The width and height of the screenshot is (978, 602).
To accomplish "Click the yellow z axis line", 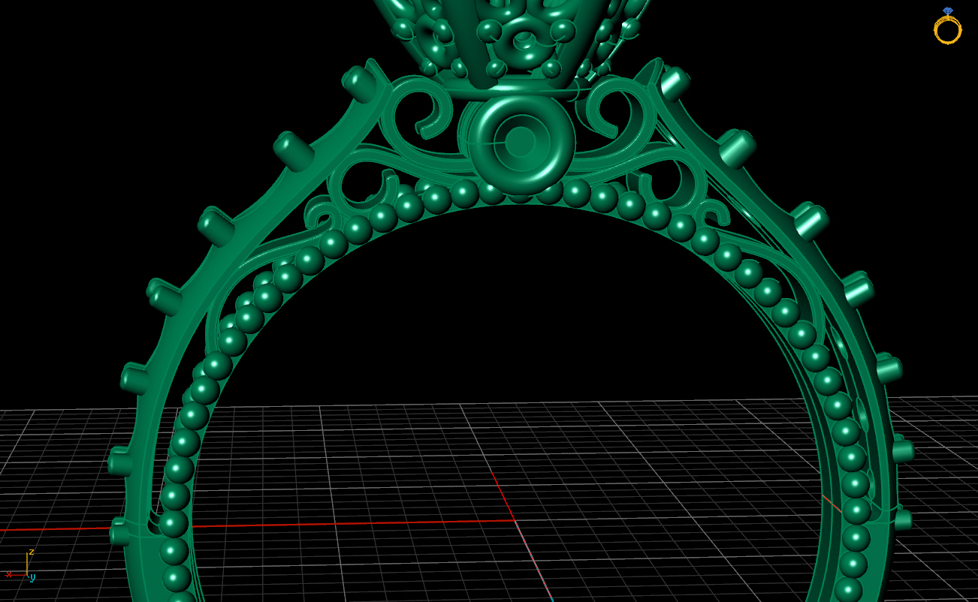I will click(27, 563).
